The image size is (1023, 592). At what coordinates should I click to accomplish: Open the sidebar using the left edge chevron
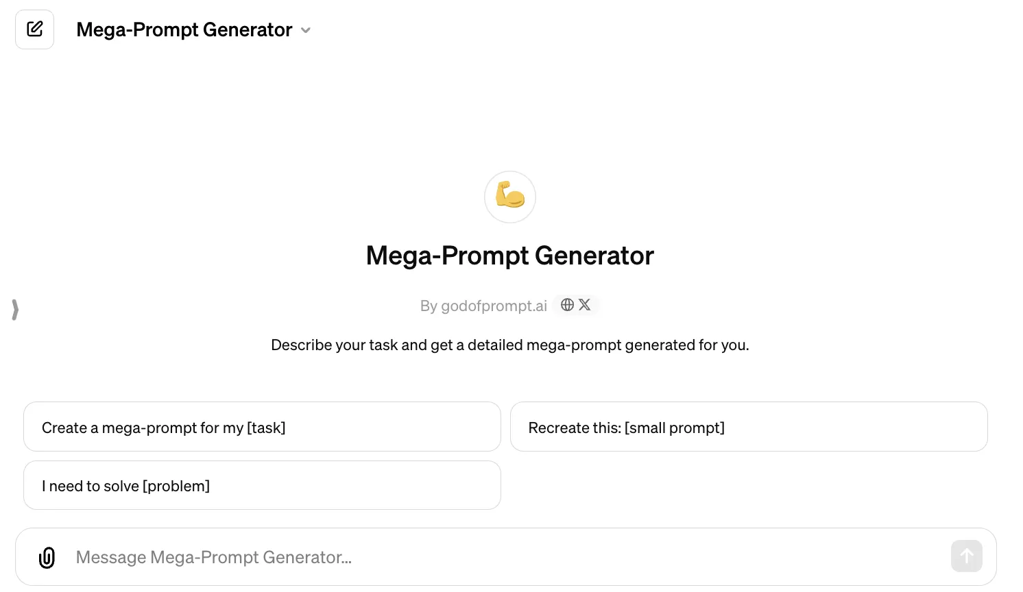(14, 310)
